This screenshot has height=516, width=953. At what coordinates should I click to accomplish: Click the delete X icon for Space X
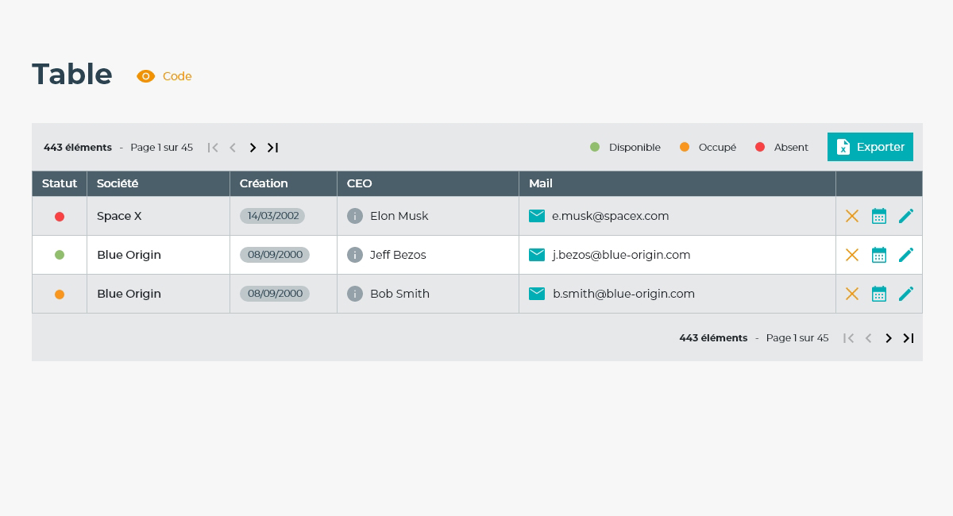pyautogui.click(x=852, y=216)
